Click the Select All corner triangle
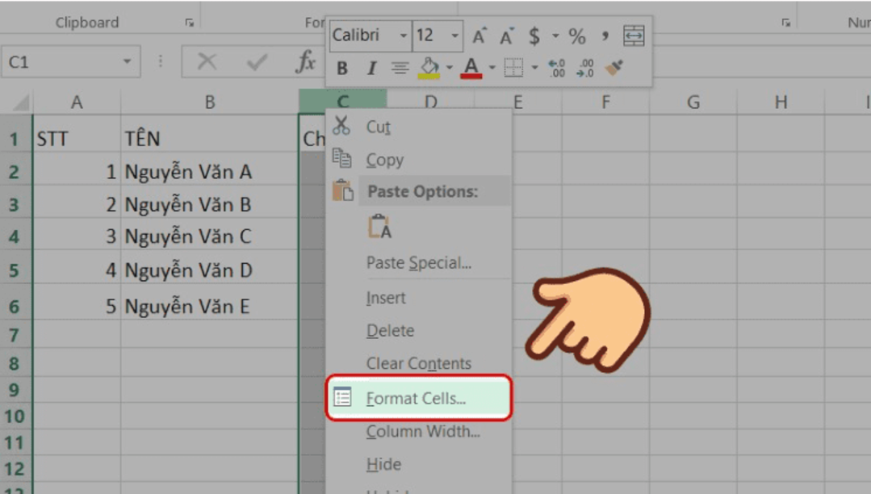The height and width of the screenshot is (494, 871). click(x=20, y=103)
